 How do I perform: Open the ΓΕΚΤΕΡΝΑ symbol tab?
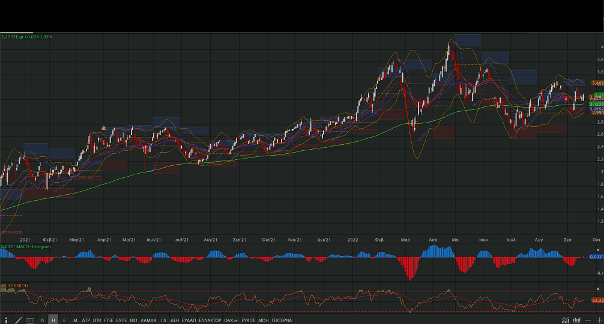pyautogui.click(x=282, y=320)
